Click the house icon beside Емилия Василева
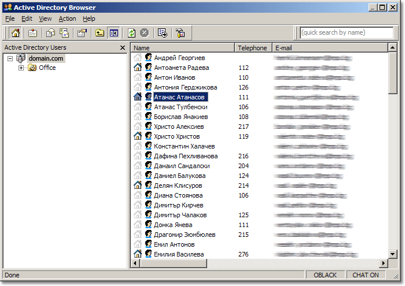Image resolution: width=405 pixels, height=286 pixels. [138, 254]
